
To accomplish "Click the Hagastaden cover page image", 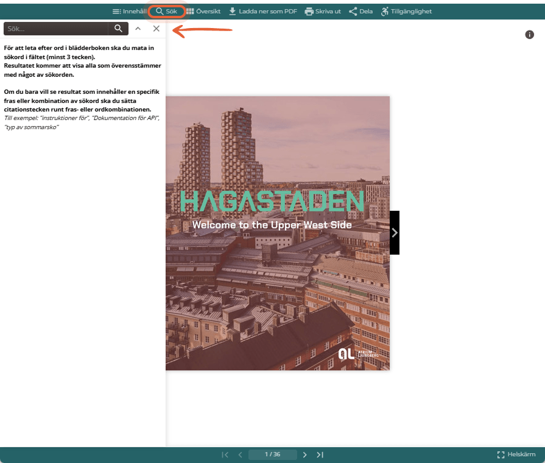I will [278, 233].
